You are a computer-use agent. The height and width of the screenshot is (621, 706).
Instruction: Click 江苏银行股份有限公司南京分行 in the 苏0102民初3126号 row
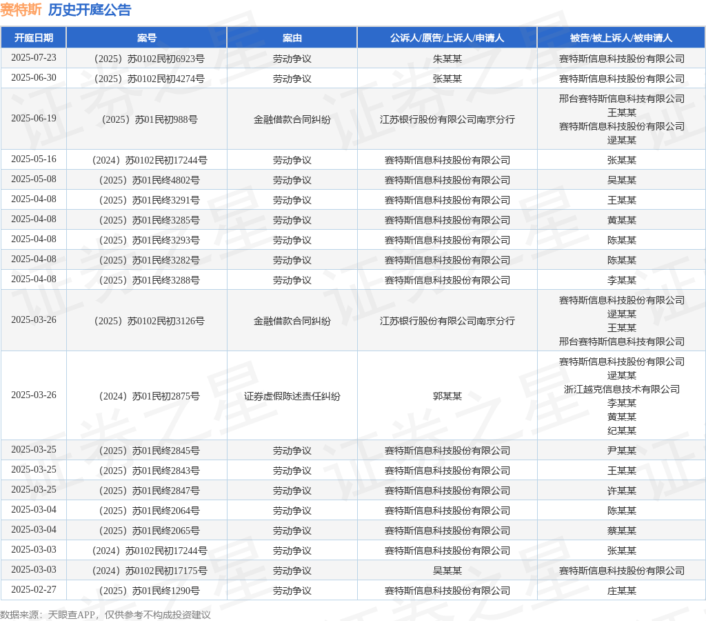point(447,321)
